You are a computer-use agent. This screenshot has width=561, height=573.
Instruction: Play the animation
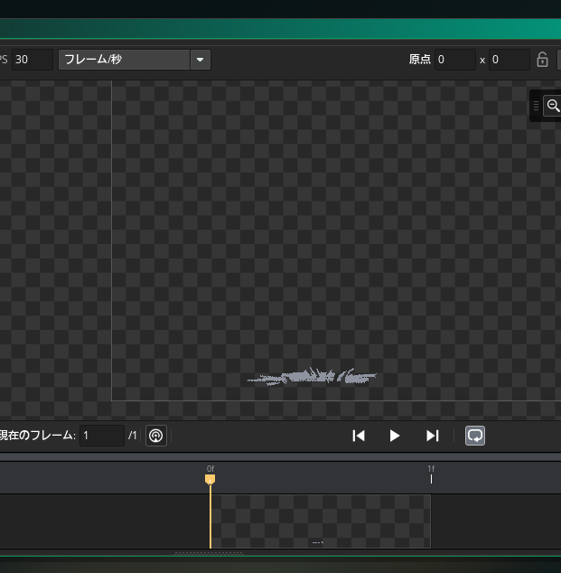[395, 436]
